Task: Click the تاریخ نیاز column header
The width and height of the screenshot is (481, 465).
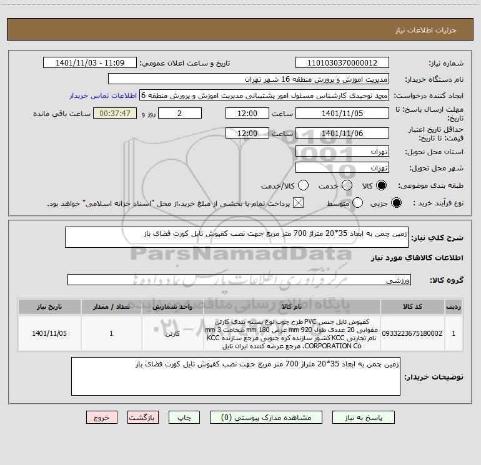Action: [x=49, y=306]
